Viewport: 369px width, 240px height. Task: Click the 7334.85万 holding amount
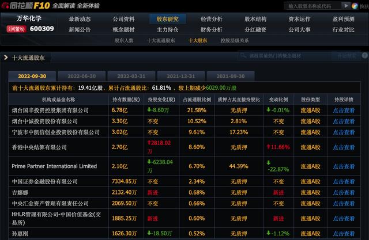coord(124,181)
